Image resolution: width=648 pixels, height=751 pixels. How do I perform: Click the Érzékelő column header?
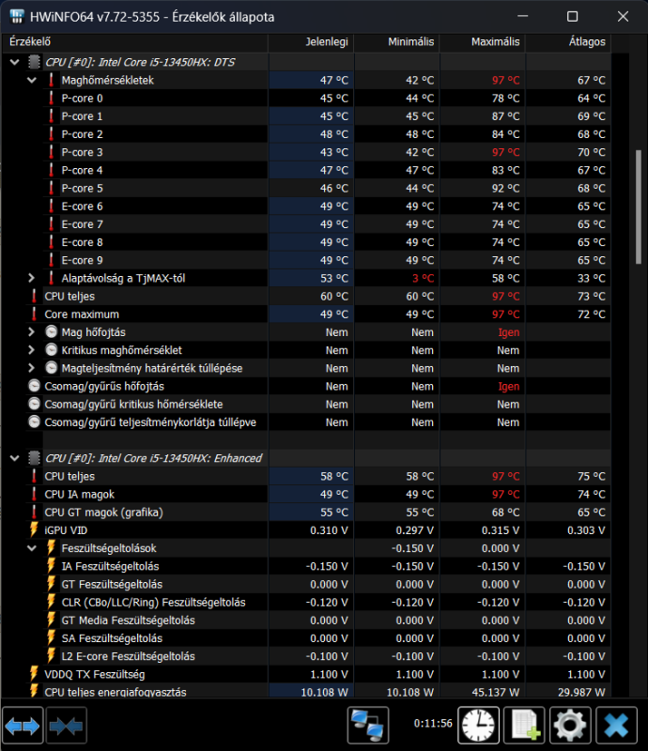tap(134, 42)
